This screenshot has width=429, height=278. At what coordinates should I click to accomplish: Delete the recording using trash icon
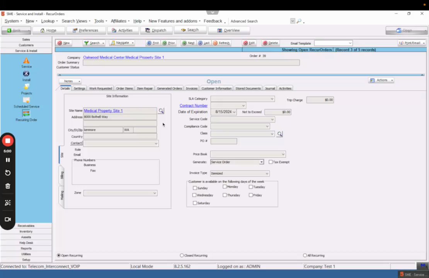click(x=8, y=186)
